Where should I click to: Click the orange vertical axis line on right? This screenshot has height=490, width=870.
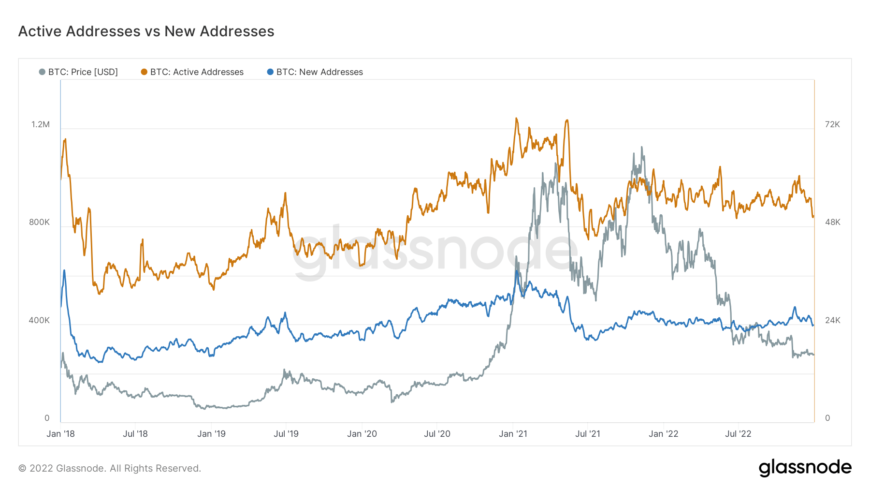click(x=815, y=252)
